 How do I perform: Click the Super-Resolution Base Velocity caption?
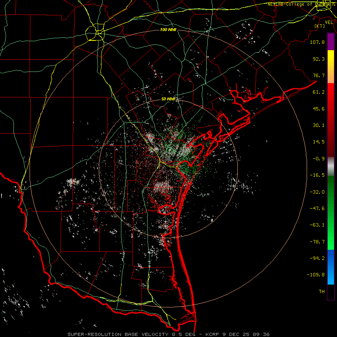click(x=168, y=334)
